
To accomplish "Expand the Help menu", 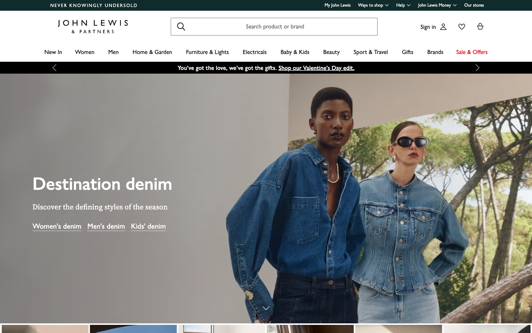I will coord(403,5).
